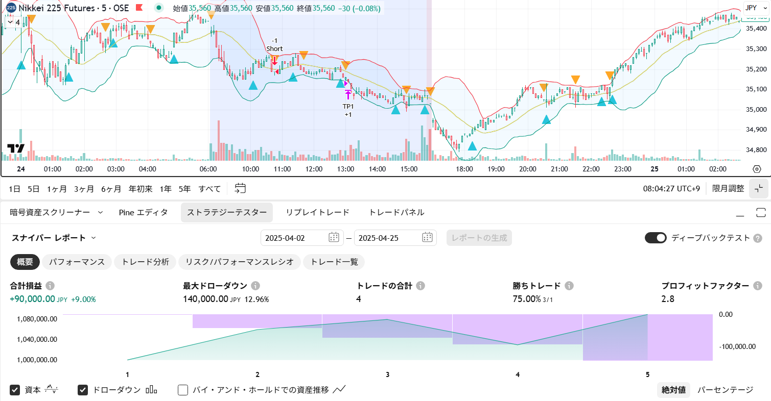The width and height of the screenshot is (771, 401).
Task: Set chart range to 1日
Action: (x=15, y=189)
